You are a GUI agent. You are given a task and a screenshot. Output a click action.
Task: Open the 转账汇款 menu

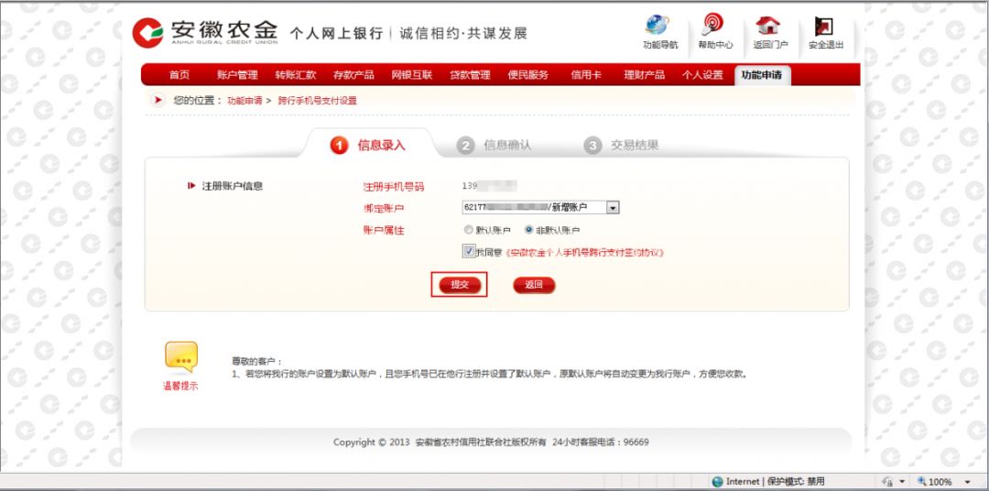point(295,75)
